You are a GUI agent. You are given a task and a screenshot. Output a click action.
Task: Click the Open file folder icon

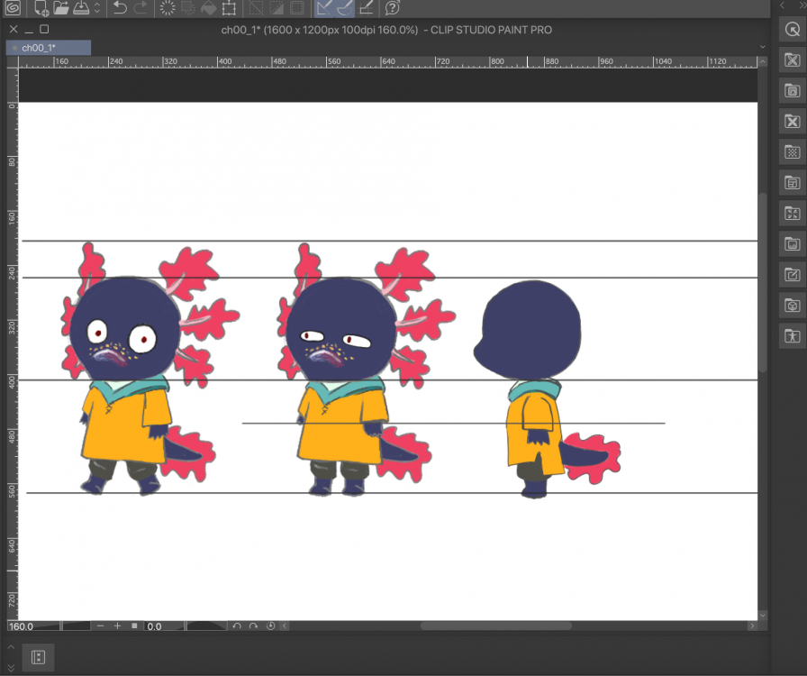tap(61, 9)
